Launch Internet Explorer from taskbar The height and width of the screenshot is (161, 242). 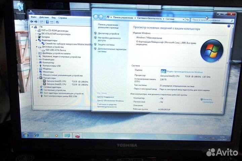[36, 135]
